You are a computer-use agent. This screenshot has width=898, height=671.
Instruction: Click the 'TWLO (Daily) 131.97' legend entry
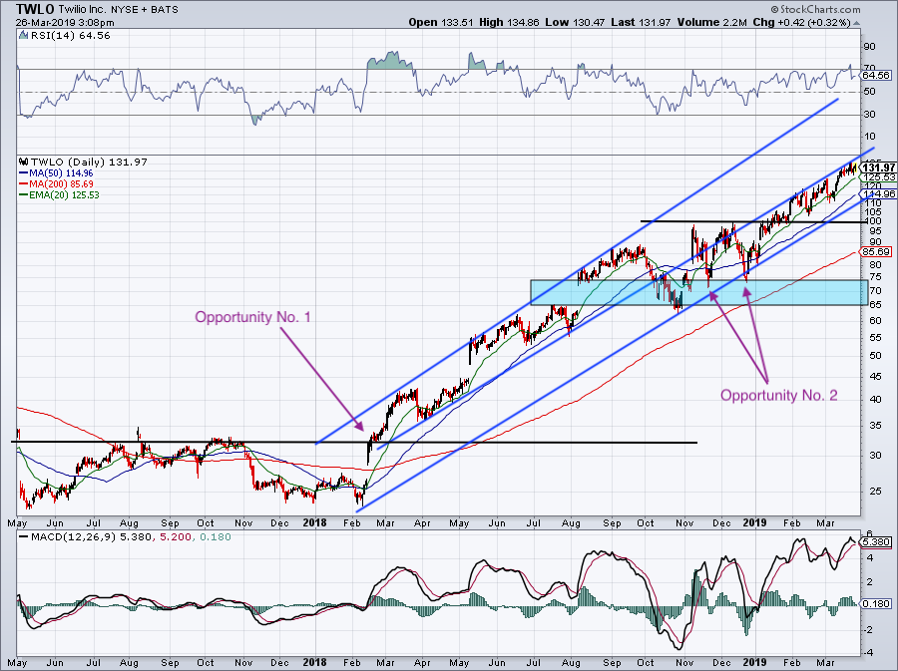point(89,162)
